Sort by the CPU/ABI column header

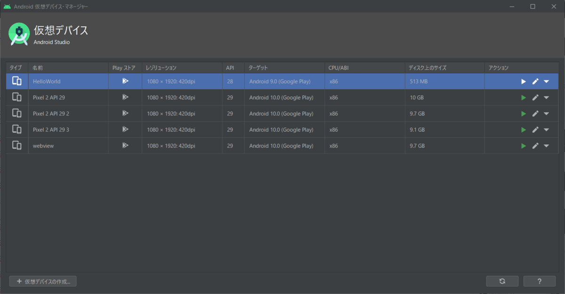point(365,68)
